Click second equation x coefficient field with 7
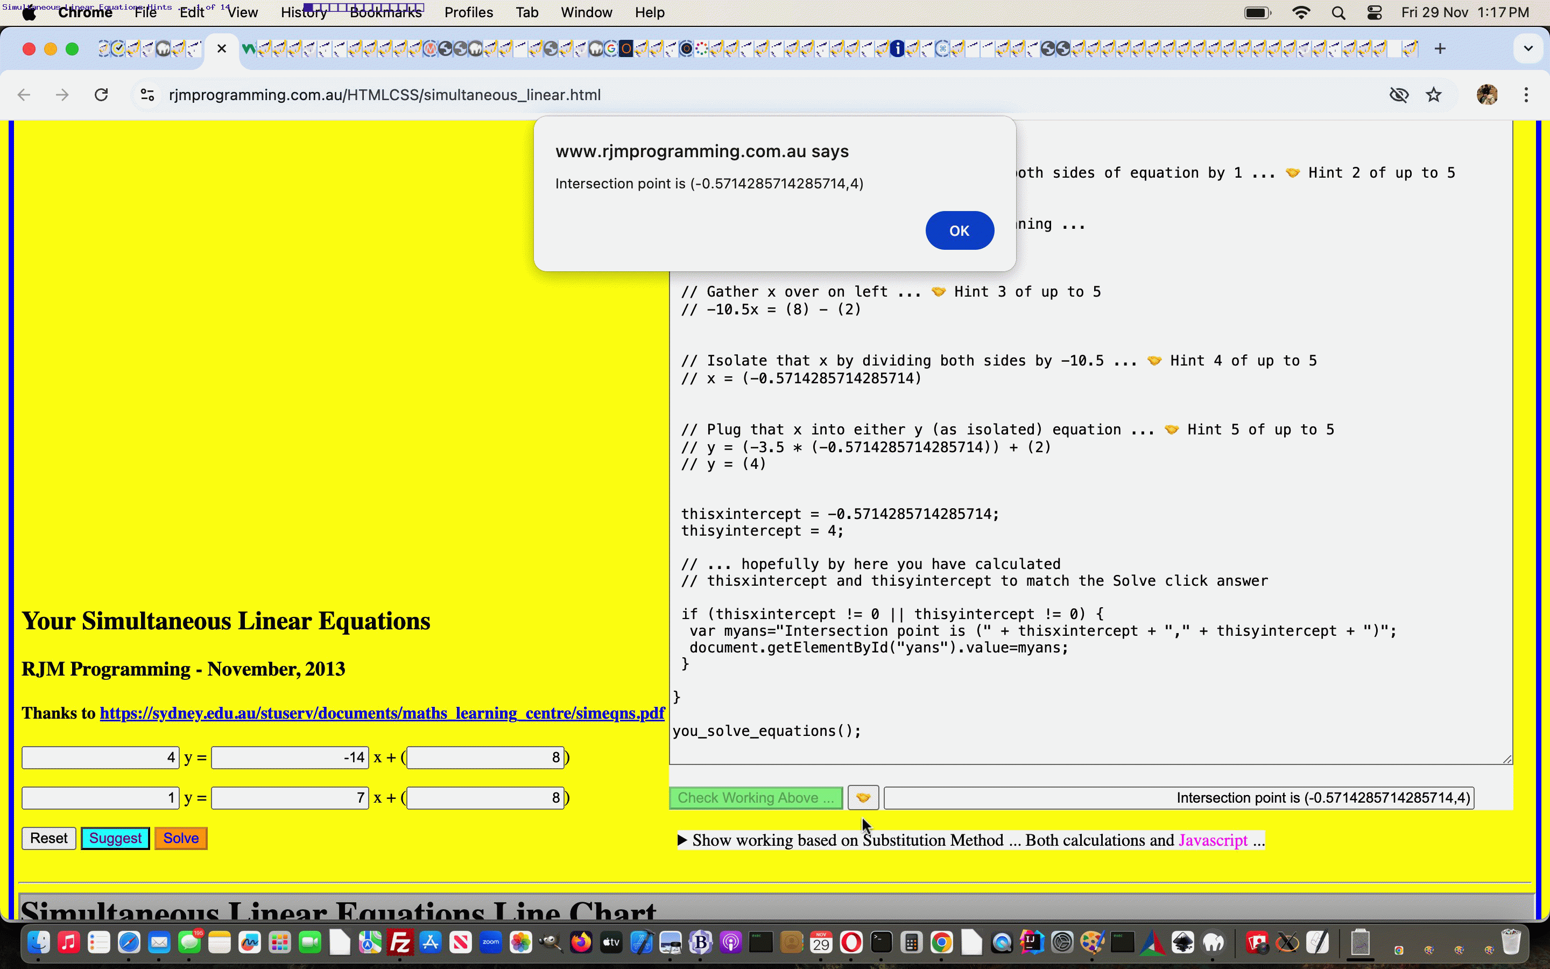This screenshot has height=969, width=1550. pyautogui.click(x=290, y=798)
